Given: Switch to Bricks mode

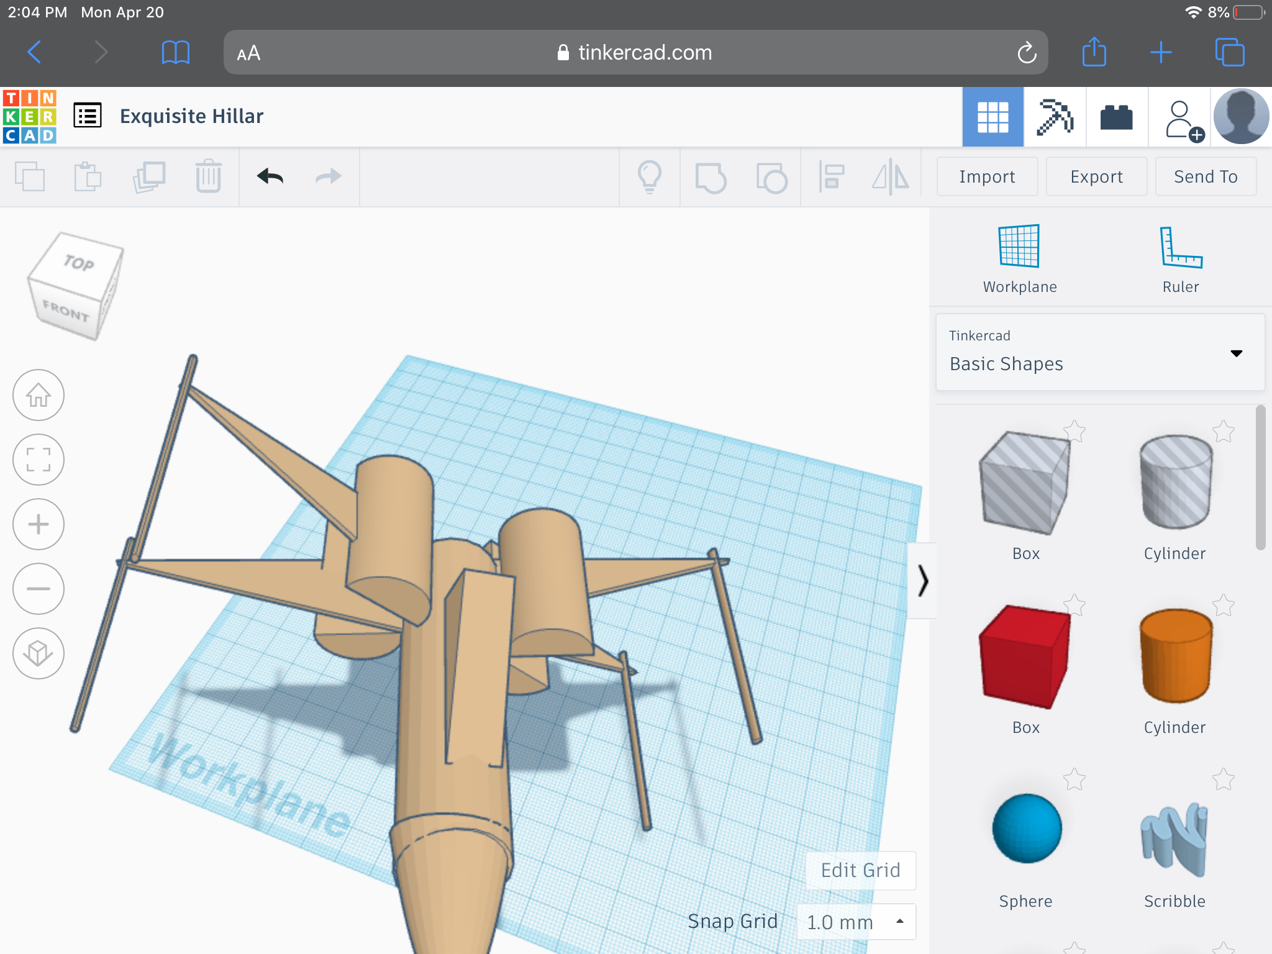Looking at the screenshot, I should click(1117, 117).
